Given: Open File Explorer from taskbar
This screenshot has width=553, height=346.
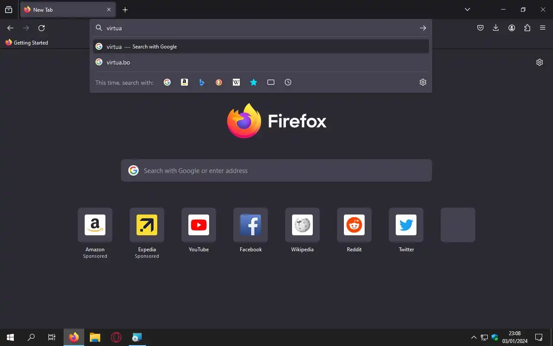Looking at the screenshot, I should 95,337.
